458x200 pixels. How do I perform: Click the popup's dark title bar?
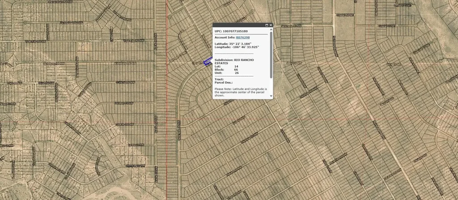click(238, 25)
